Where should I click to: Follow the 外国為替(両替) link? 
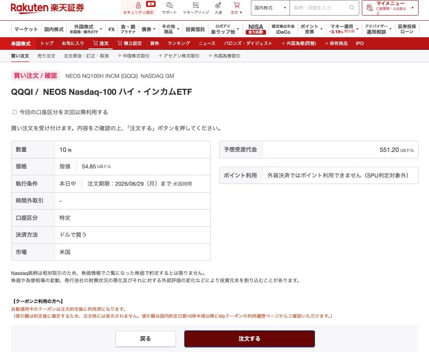(299, 43)
